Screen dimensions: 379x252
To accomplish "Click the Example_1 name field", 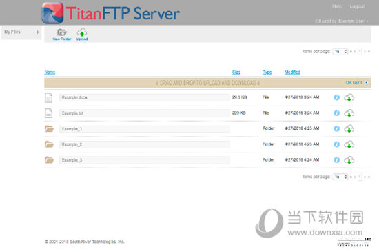I will pos(145,129).
